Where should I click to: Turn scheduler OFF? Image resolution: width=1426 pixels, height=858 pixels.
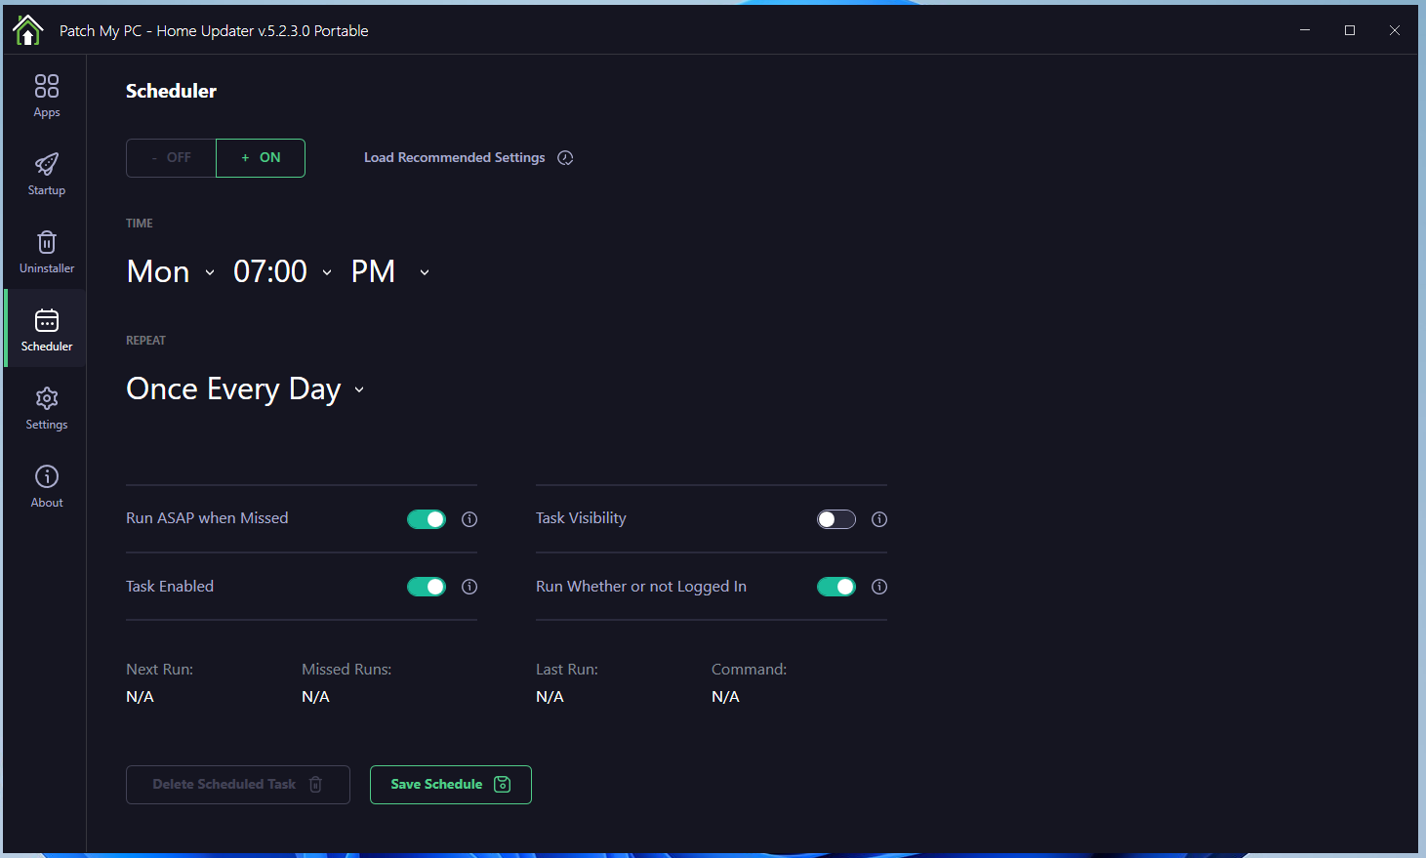171,158
